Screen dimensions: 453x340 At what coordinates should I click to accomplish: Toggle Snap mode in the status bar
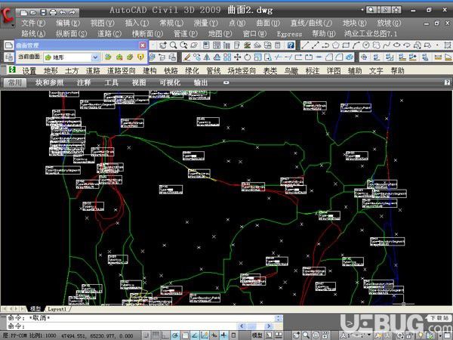pos(146,335)
